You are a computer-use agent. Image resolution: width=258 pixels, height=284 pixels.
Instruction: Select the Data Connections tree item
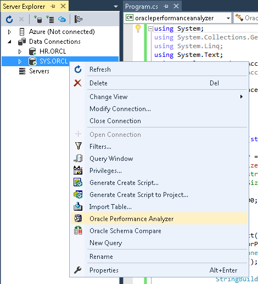[x=55, y=42]
